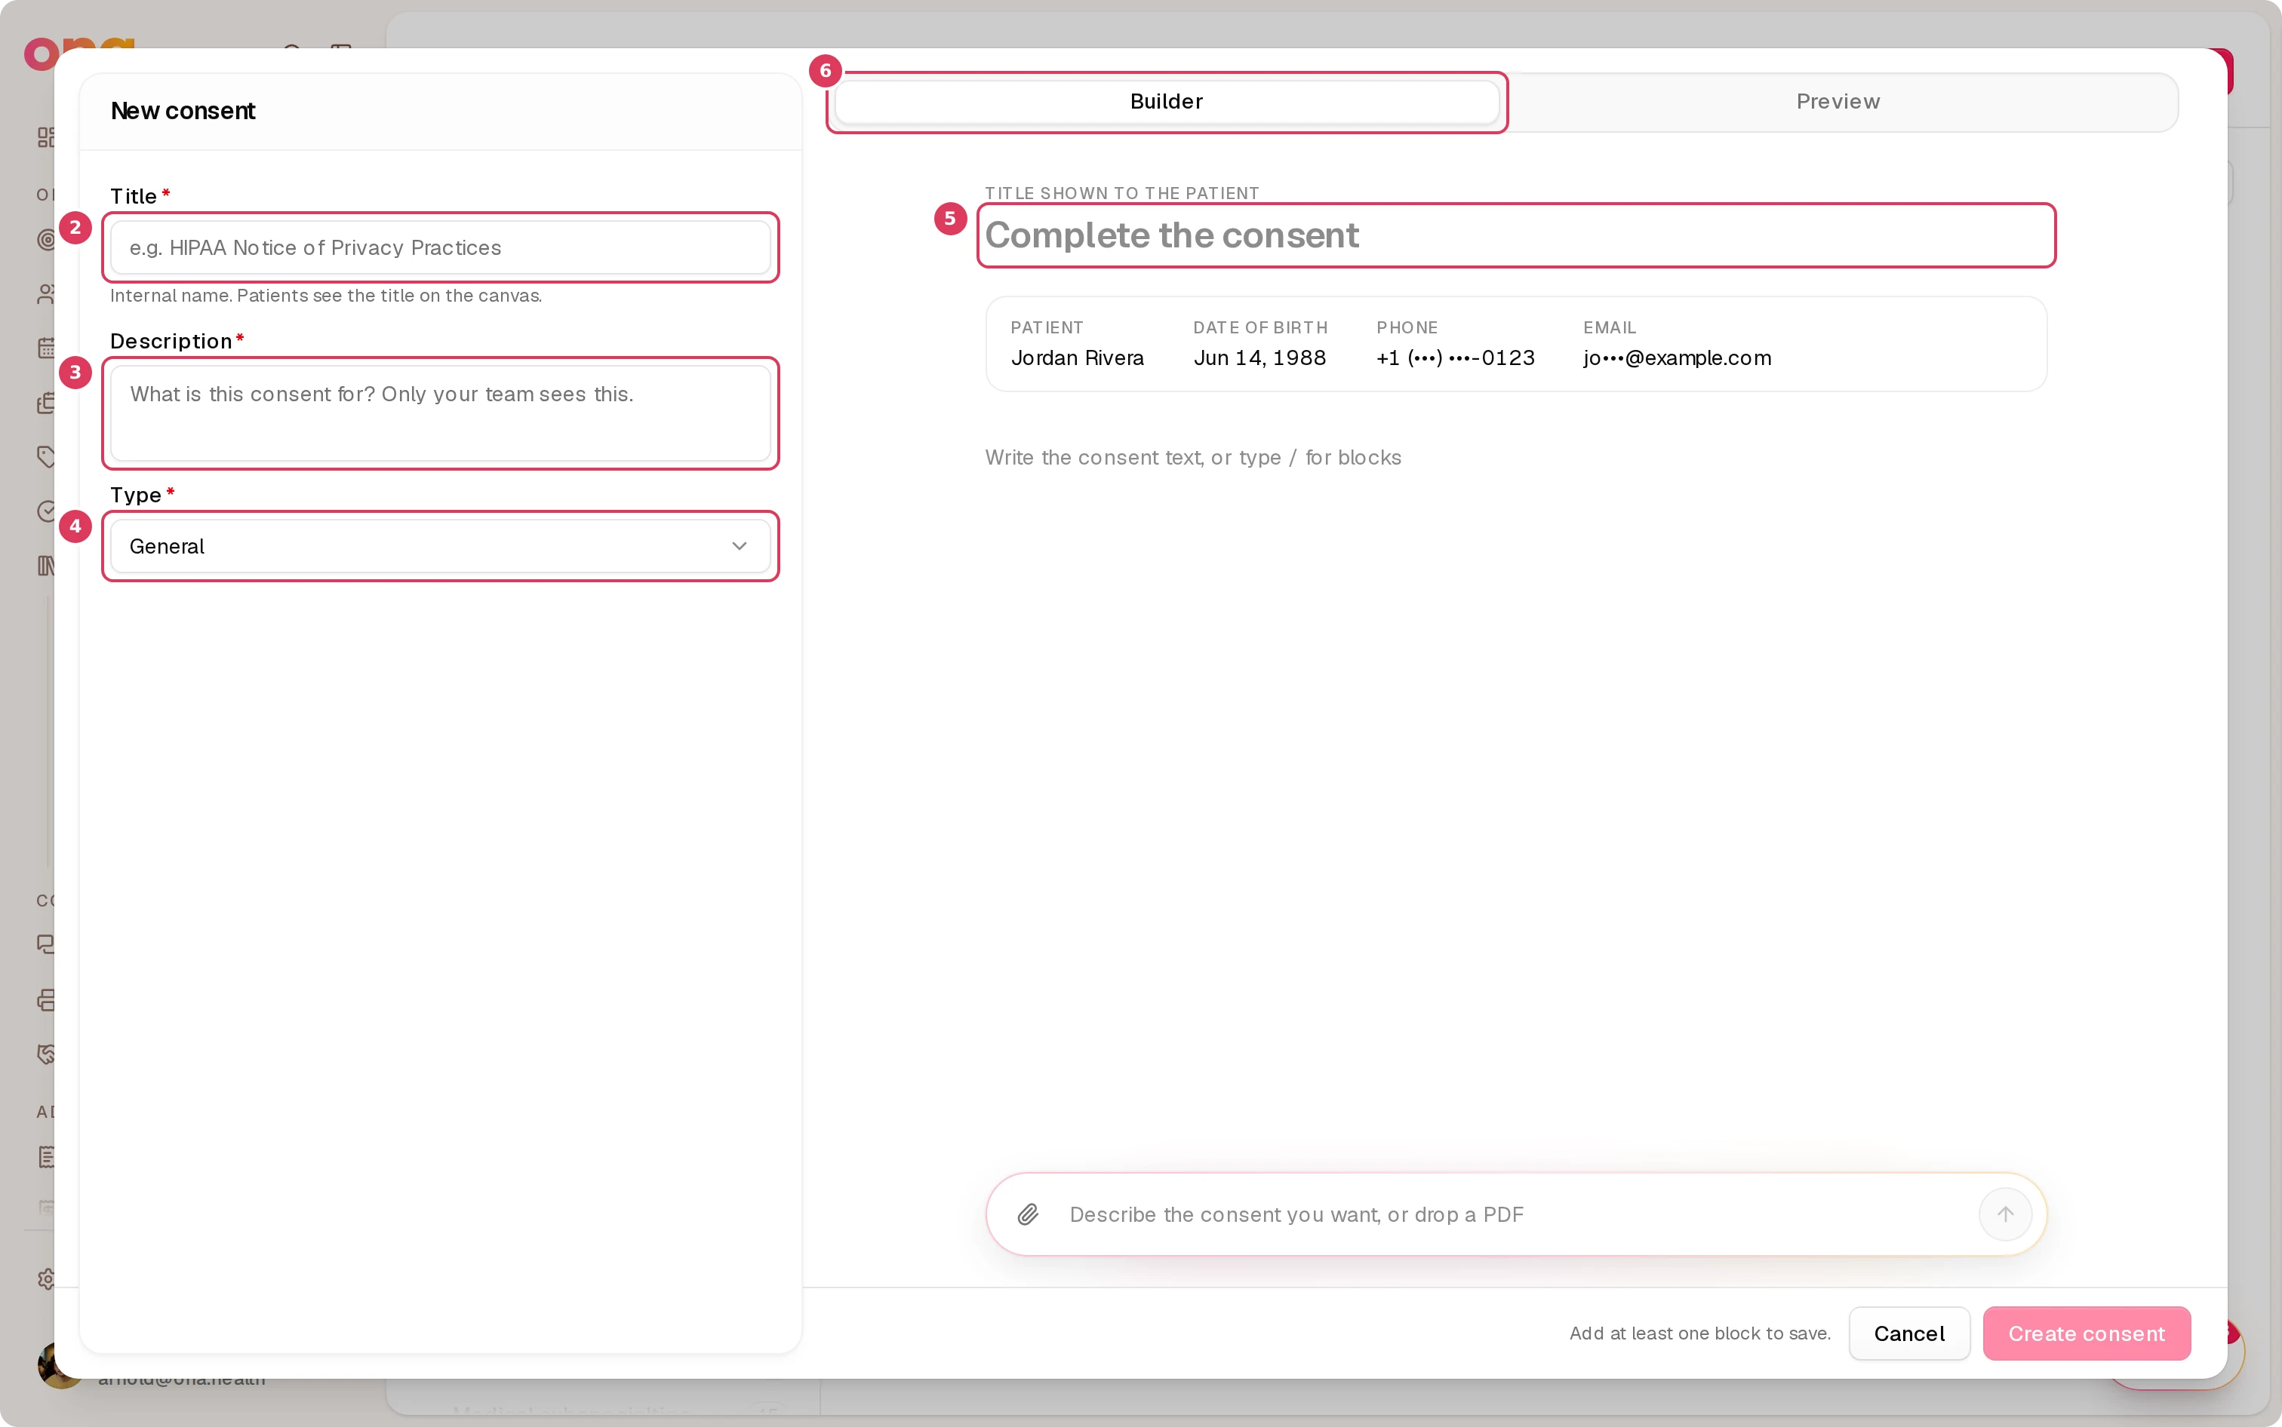
Task: Click patient name 'Jordan Rivera'
Action: [x=1078, y=359]
